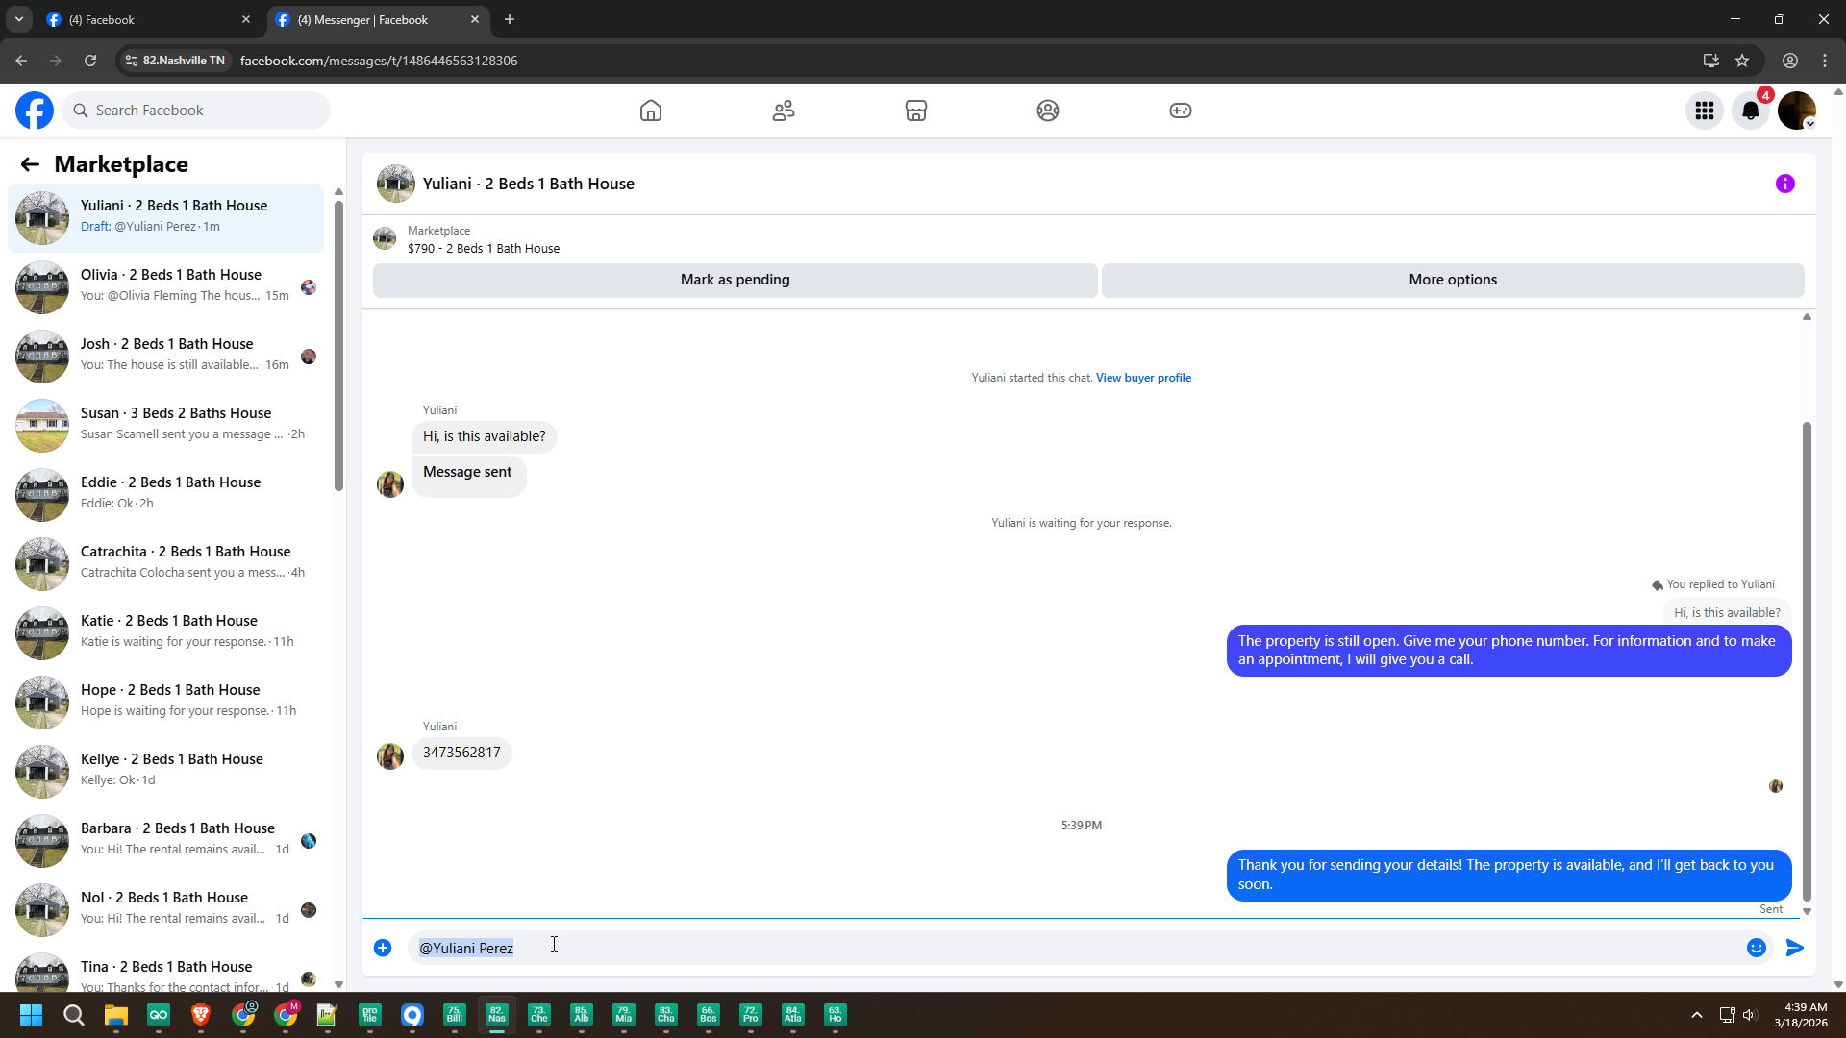This screenshot has height=1038, width=1846.
Task: Open Kellye 2 Beds 1 Bath conversation
Action: (165, 771)
